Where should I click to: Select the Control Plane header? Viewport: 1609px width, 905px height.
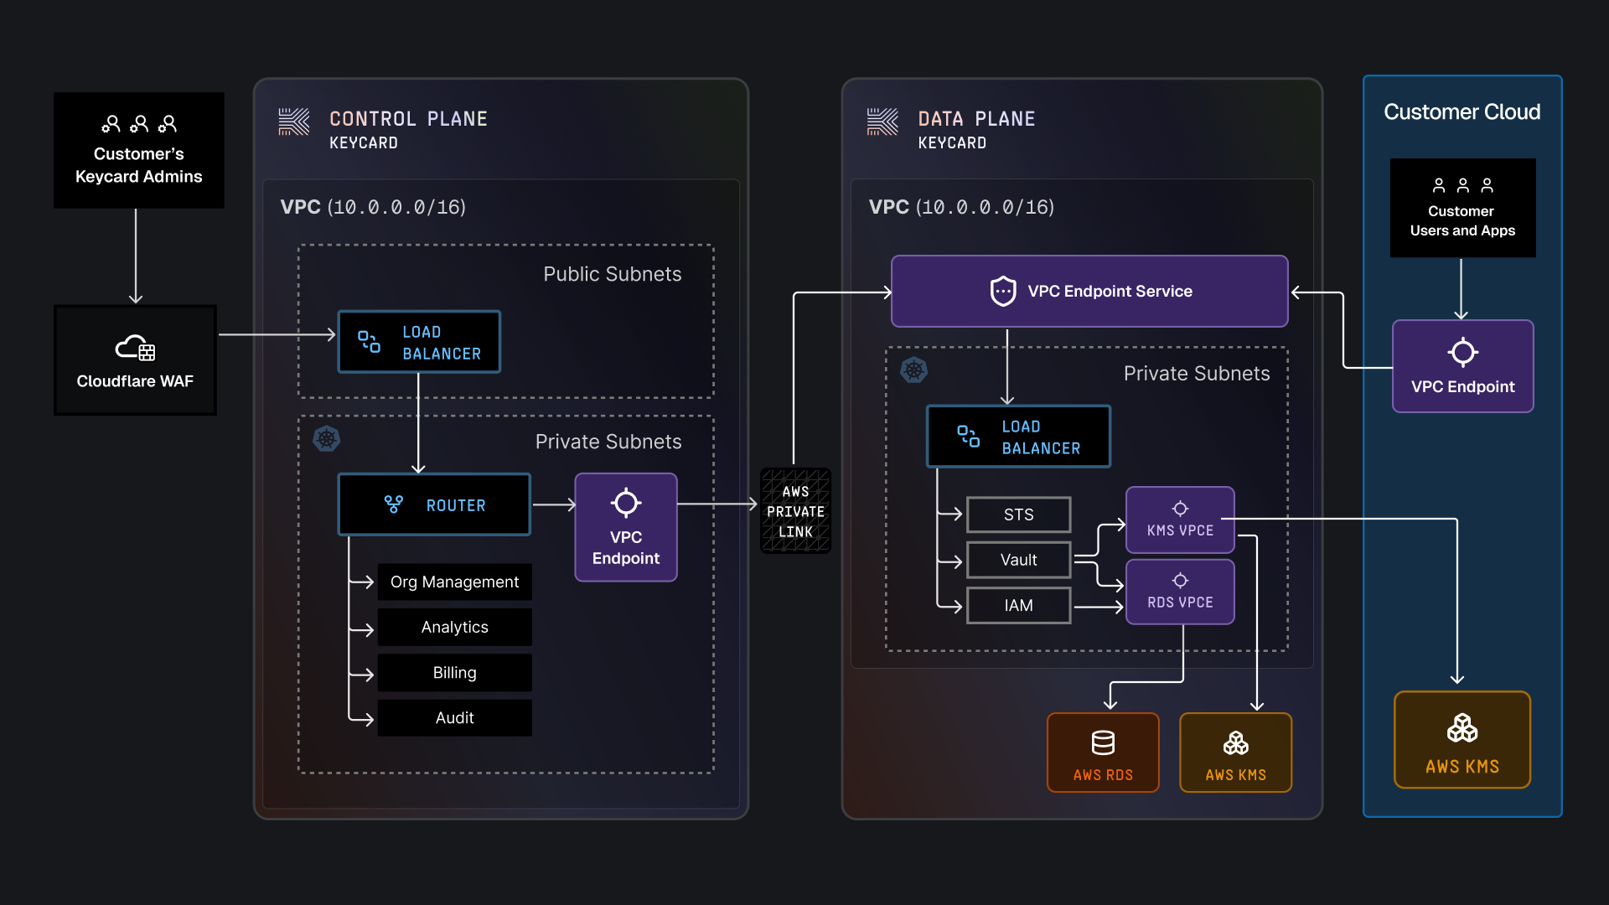(x=409, y=118)
